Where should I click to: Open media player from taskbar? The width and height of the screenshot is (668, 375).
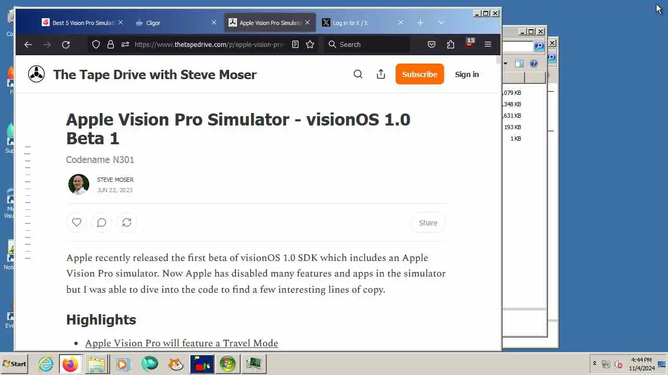pyautogui.click(x=123, y=364)
